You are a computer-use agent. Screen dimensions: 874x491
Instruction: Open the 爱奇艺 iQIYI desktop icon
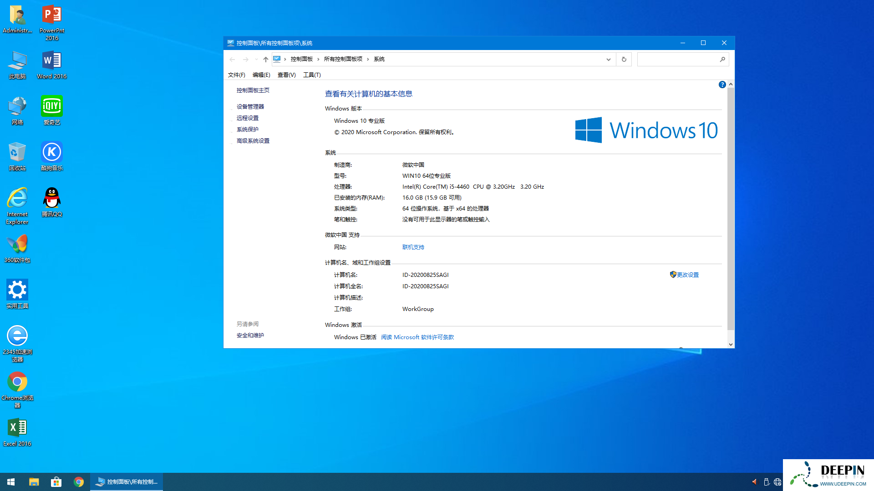click(52, 111)
